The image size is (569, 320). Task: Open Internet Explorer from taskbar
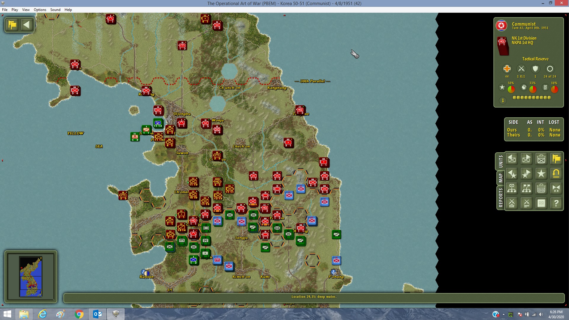(x=42, y=314)
